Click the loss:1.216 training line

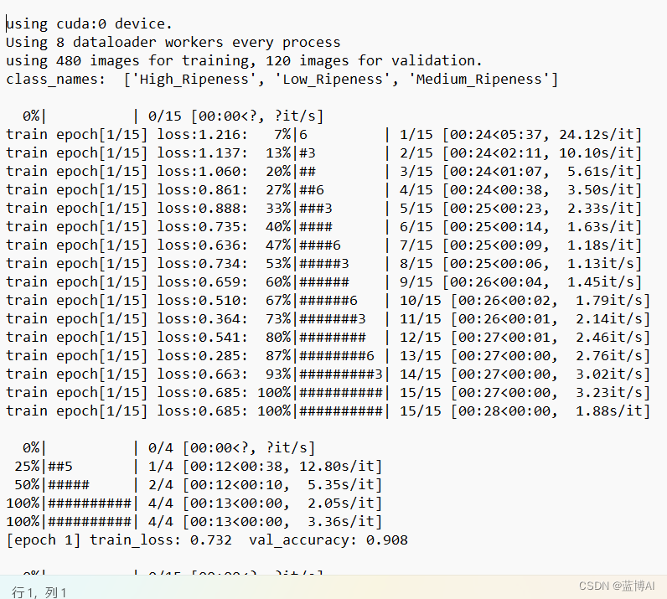pyautogui.click(x=323, y=135)
